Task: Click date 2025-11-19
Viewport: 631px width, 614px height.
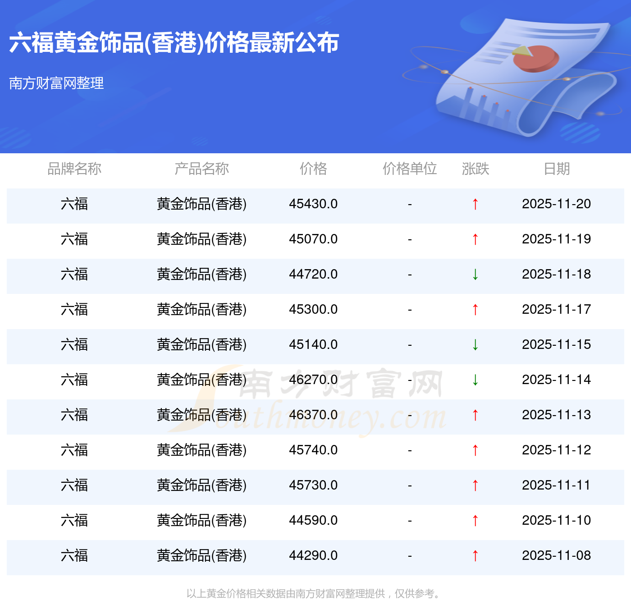Action: pos(557,239)
